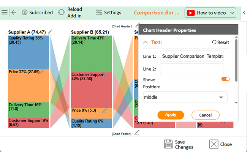247x158 pixels.
Task: Collapse the Text section chevron
Action: point(146,42)
